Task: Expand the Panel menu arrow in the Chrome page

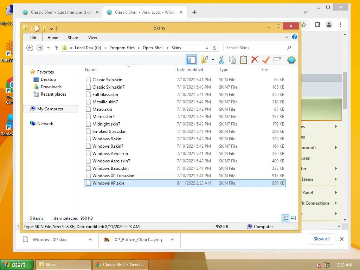Action: click(336, 192)
